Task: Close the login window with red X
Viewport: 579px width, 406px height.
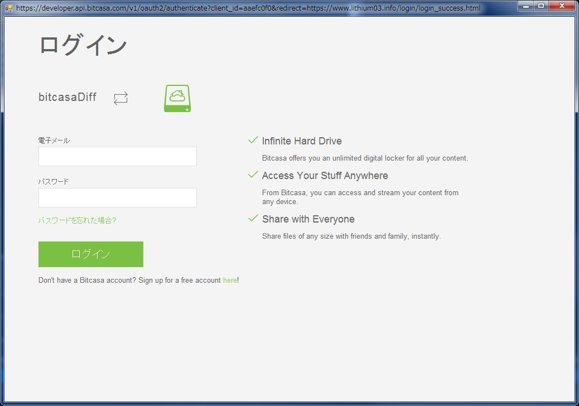Action: (561, 6)
